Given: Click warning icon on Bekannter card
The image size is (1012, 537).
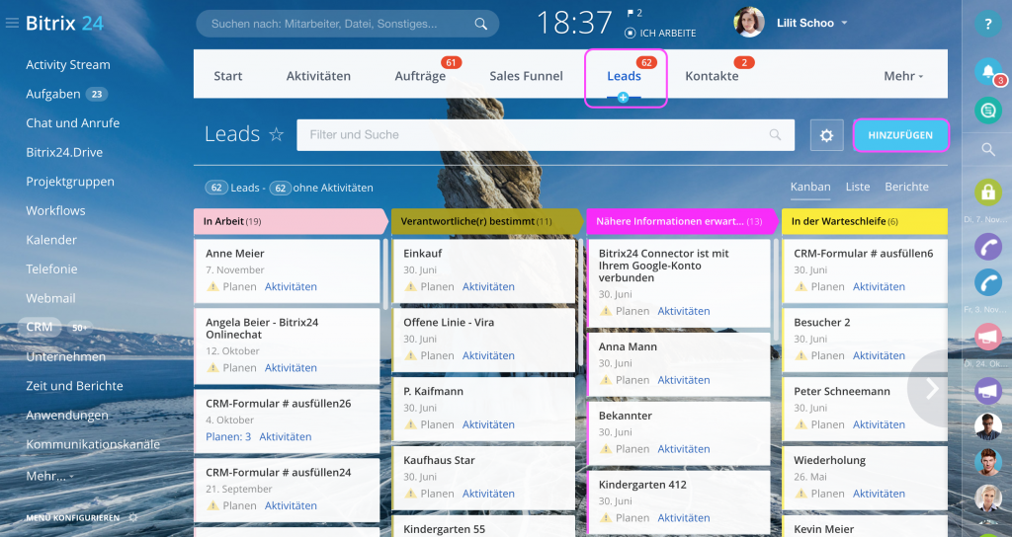Looking at the screenshot, I should [606, 449].
